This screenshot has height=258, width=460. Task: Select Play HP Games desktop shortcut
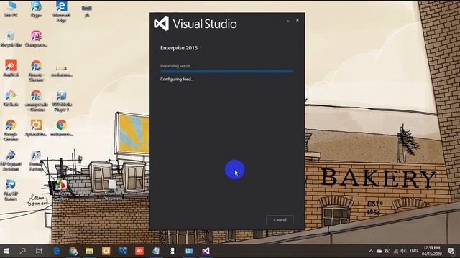11,190
